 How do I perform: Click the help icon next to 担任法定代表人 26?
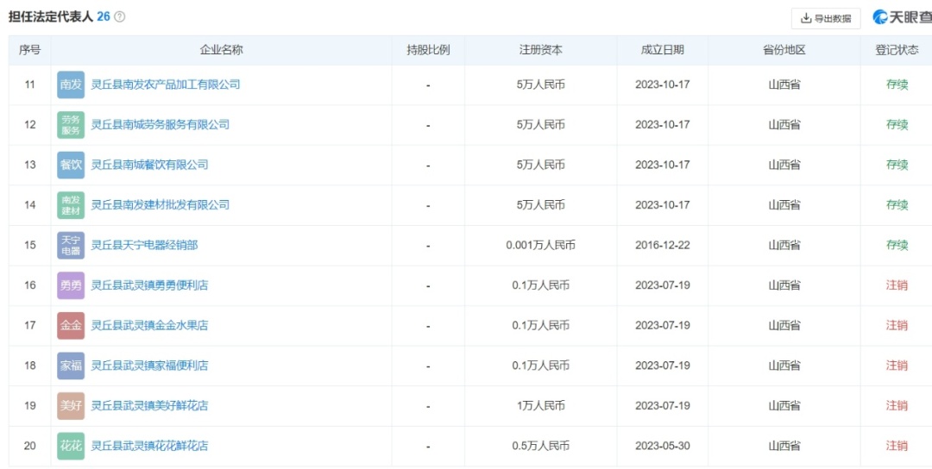pos(120,17)
